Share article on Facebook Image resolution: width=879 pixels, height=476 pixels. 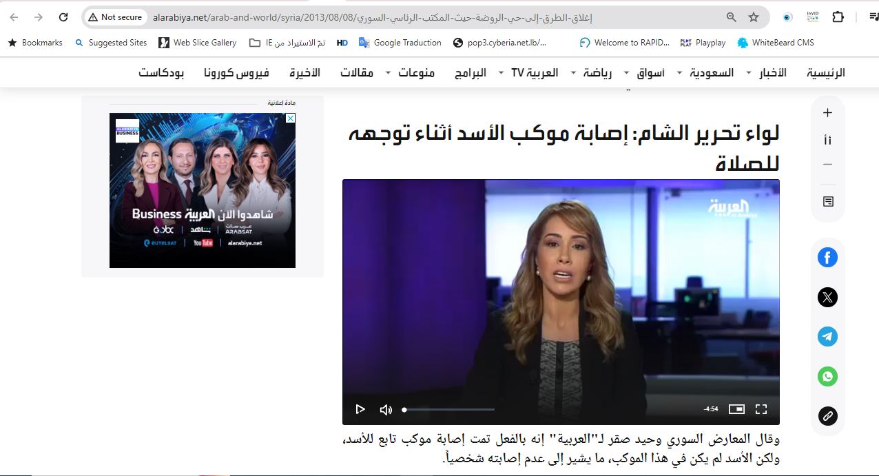point(827,258)
